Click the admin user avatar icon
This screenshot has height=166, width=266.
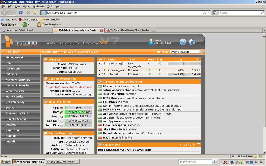[x=151, y=42]
